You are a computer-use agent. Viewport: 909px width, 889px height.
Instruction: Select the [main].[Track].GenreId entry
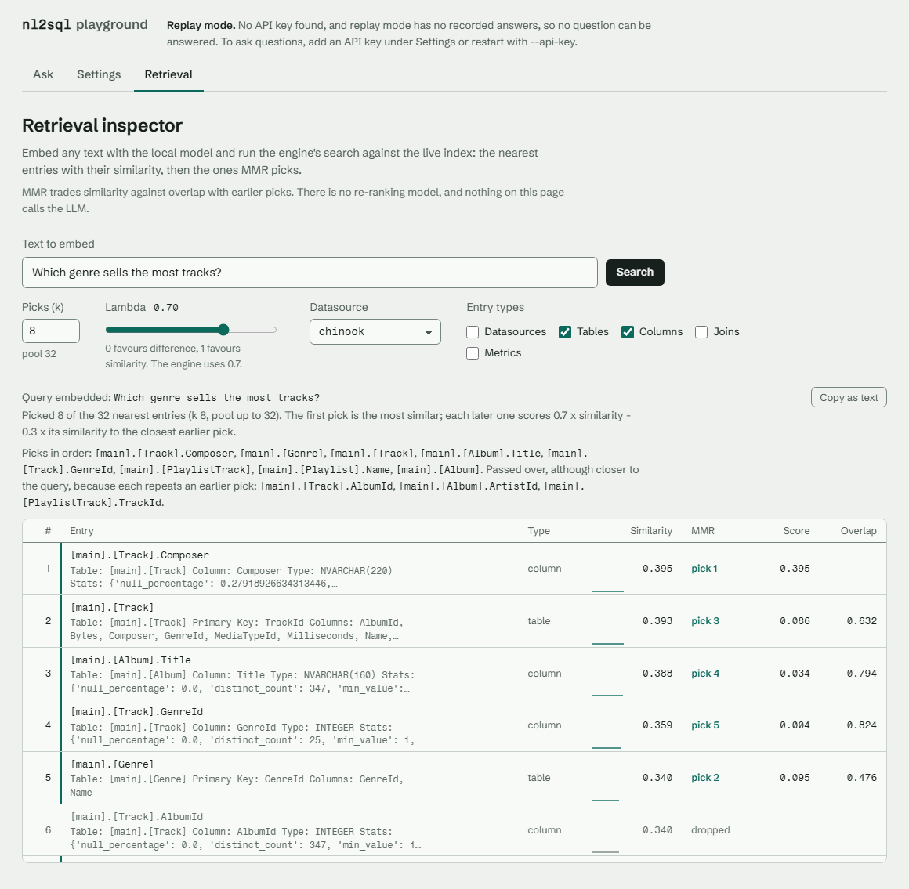point(454,725)
